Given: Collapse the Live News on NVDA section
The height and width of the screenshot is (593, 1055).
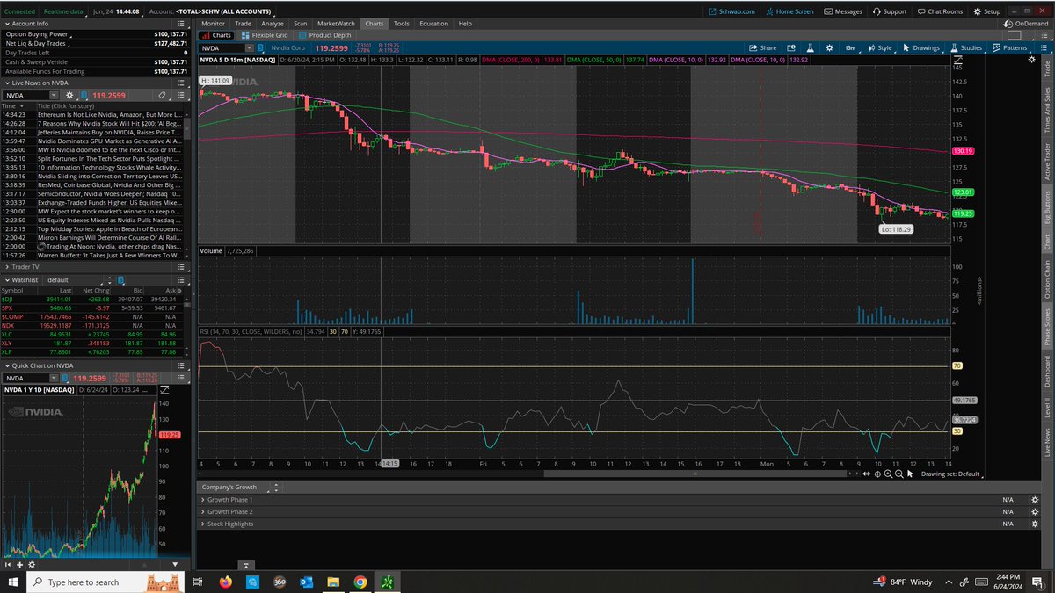Looking at the screenshot, I should 7,82.
